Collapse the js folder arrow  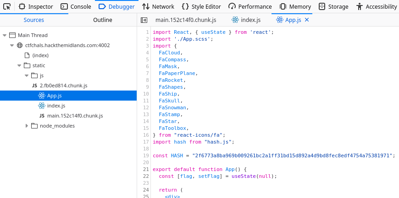click(x=27, y=75)
